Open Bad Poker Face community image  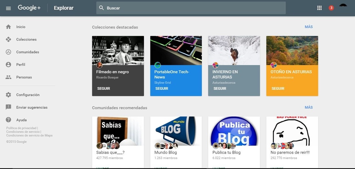292,131
